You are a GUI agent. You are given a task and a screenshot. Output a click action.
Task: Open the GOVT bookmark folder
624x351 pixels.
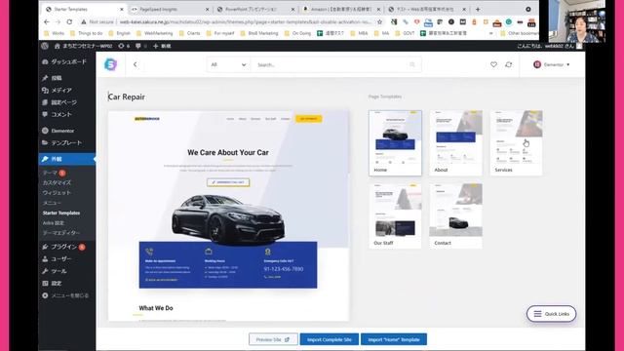405,33
